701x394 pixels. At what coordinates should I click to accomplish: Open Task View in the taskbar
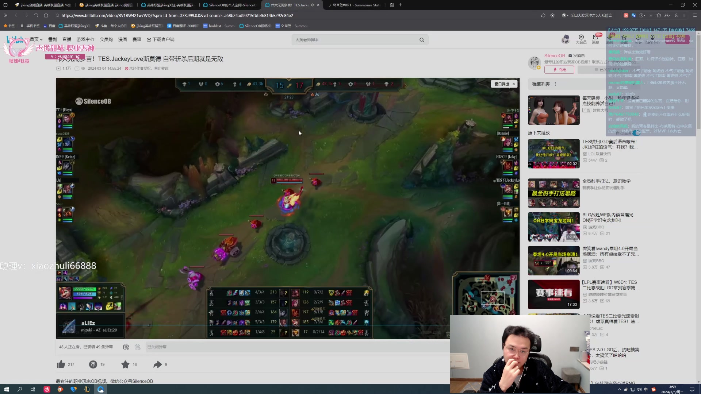[33, 389]
